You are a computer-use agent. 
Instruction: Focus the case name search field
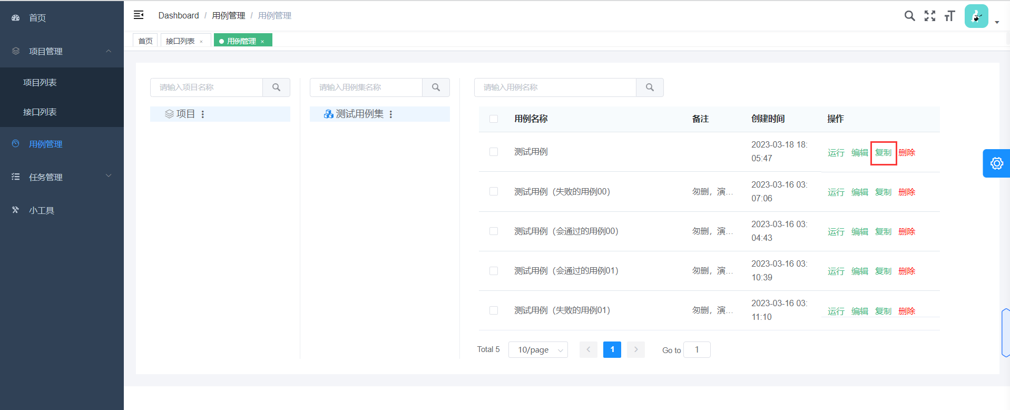(555, 87)
